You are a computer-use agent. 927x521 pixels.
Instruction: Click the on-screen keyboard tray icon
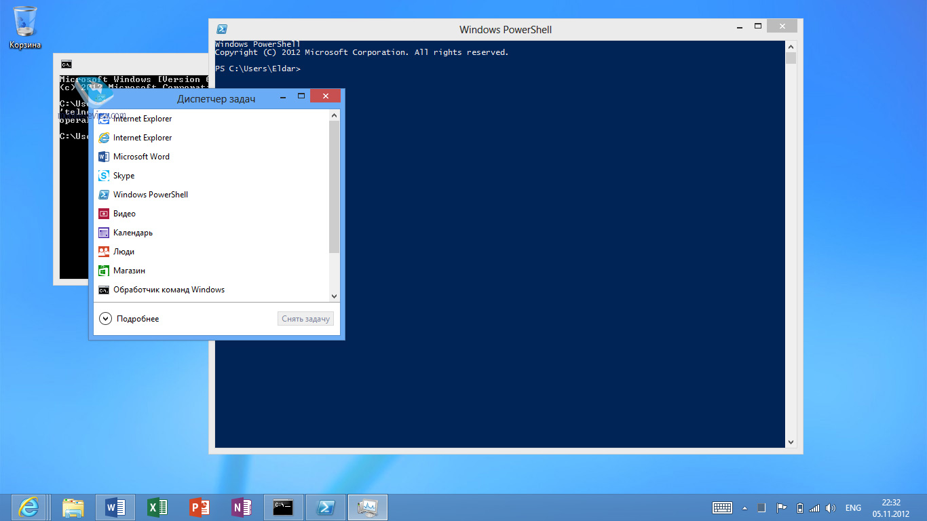pyautogui.click(x=722, y=507)
